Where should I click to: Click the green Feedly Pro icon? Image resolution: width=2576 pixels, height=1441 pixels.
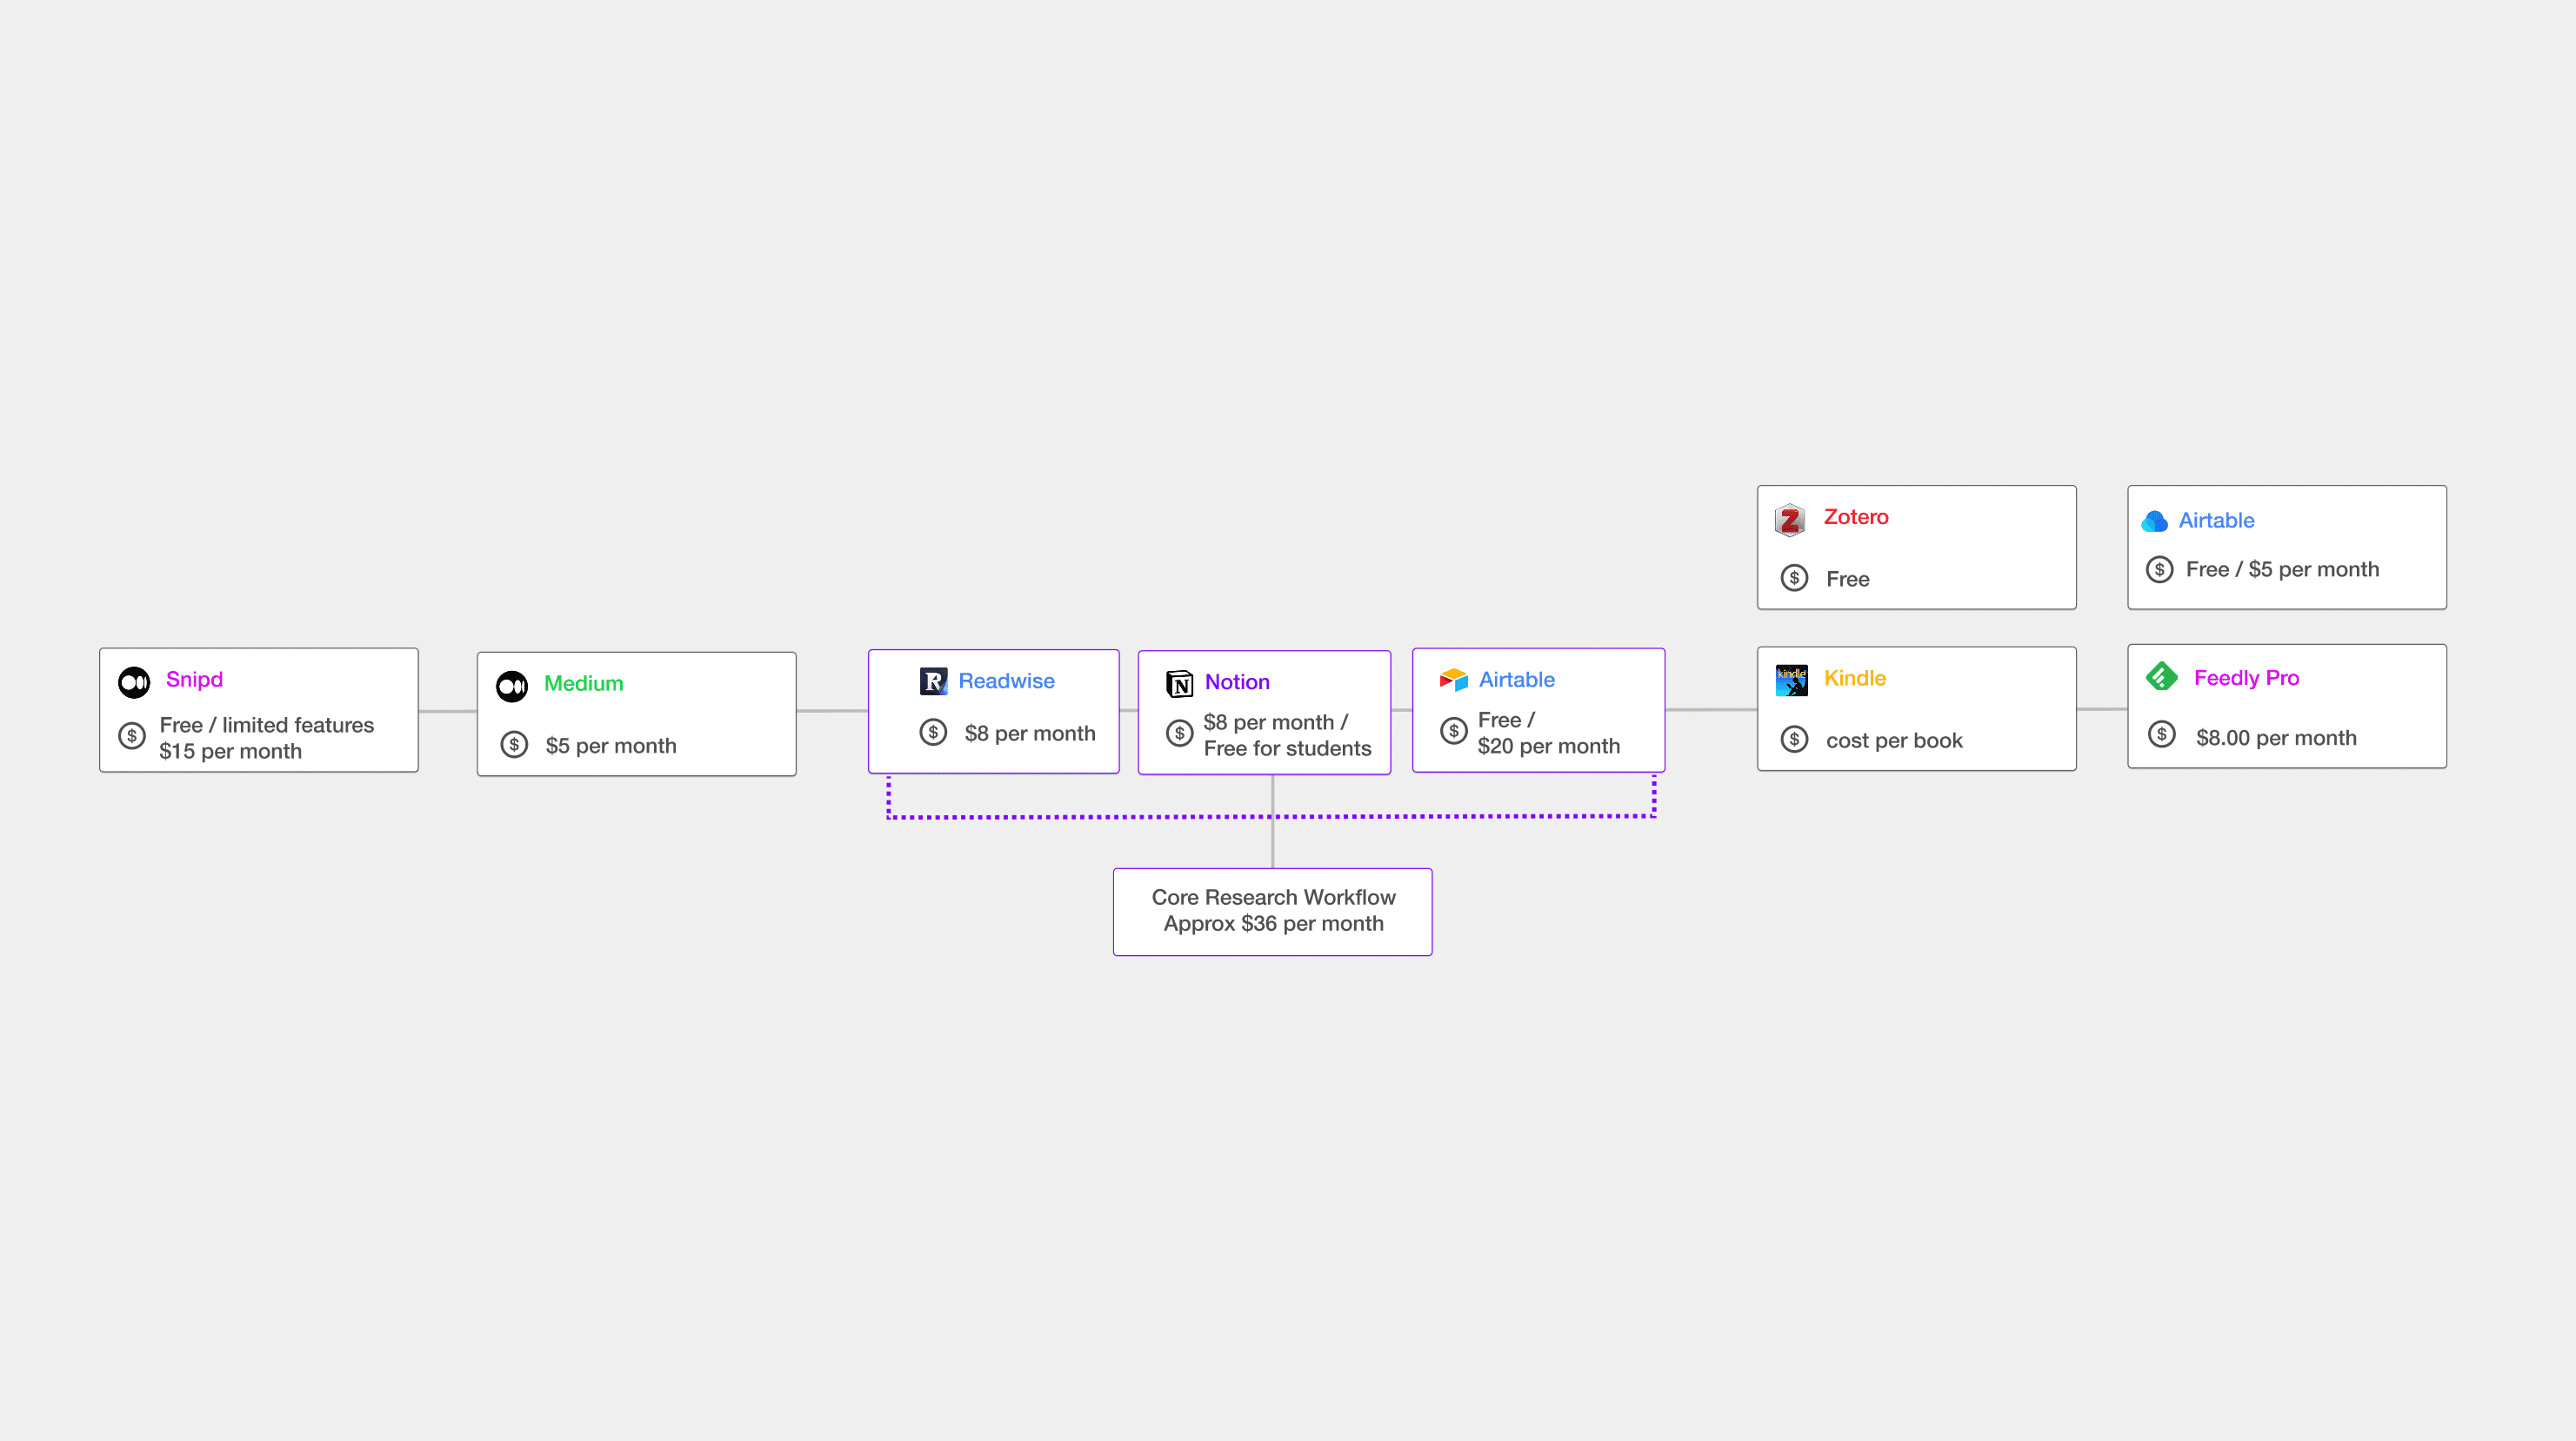coord(2161,678)
